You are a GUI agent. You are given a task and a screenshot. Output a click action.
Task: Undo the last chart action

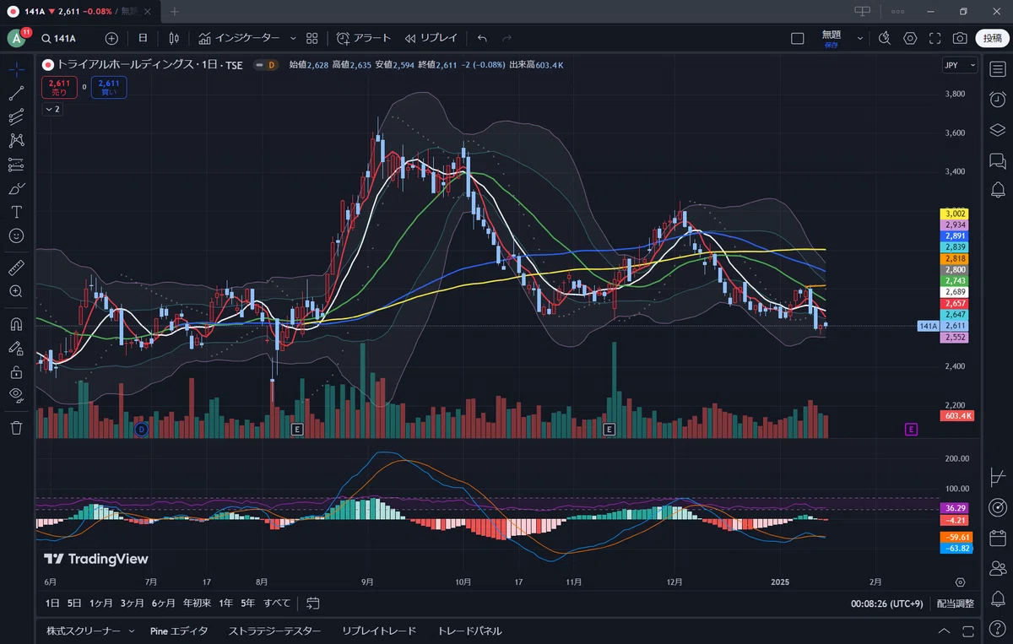pos(482,38)
